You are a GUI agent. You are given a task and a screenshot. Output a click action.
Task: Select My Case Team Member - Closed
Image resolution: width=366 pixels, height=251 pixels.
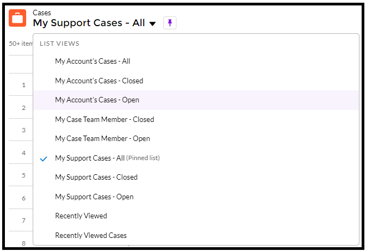click(x=105, y=119)
